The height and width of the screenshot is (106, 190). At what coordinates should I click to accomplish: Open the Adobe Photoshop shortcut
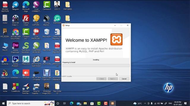pos(15,62)
